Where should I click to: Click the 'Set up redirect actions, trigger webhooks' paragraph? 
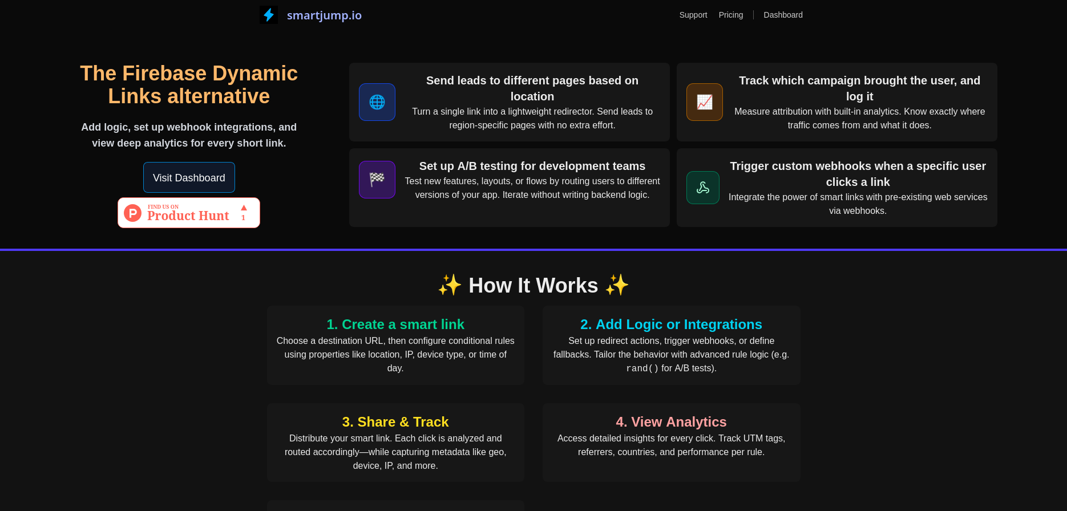point(671,354)
